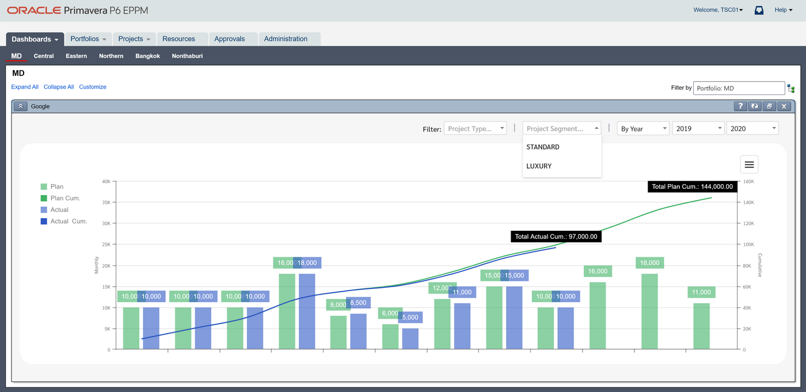Open the chart hamburger menu
This screenshot has width=806, height=392.
tap(749, 165)
